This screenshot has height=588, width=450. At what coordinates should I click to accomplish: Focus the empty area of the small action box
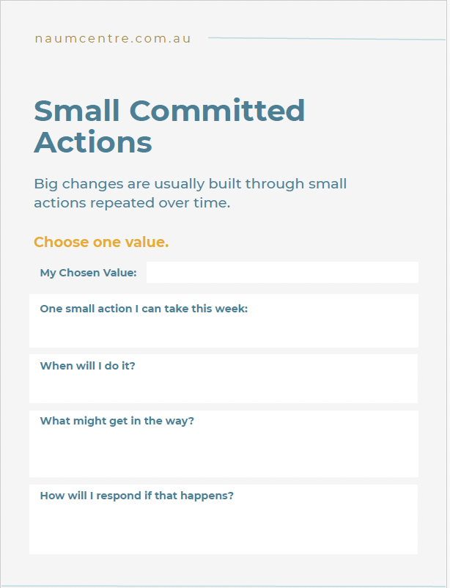[224, 331]
